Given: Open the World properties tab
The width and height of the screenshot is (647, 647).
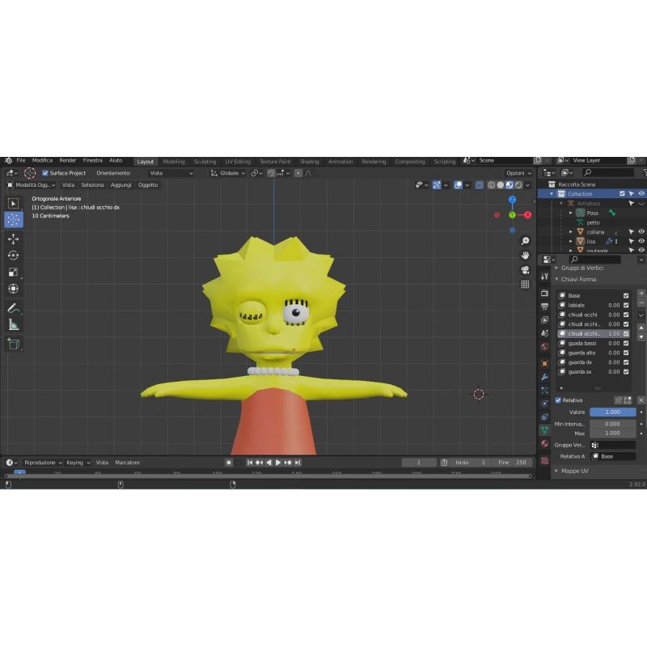Looking at the screenshot, I should click(x=544, y=347).
